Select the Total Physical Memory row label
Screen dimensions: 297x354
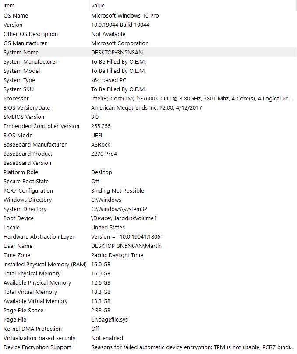[32, 274]
